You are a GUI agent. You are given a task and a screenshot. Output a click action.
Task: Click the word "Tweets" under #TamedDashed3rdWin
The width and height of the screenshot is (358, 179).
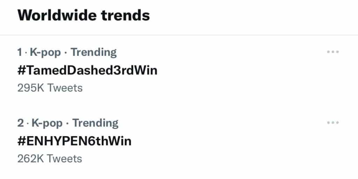click(x=65, y=88)
